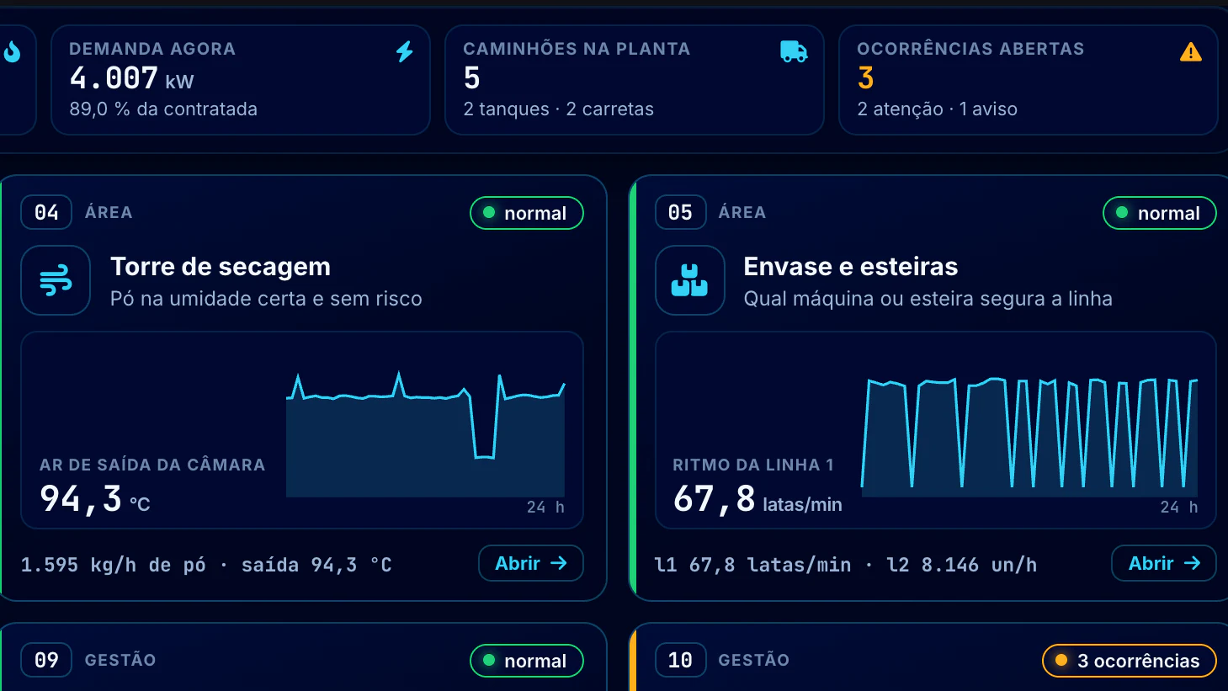Click the DEMANDA AGORA heading
This screenshot has width=1228, height=691.
(152, 49)
